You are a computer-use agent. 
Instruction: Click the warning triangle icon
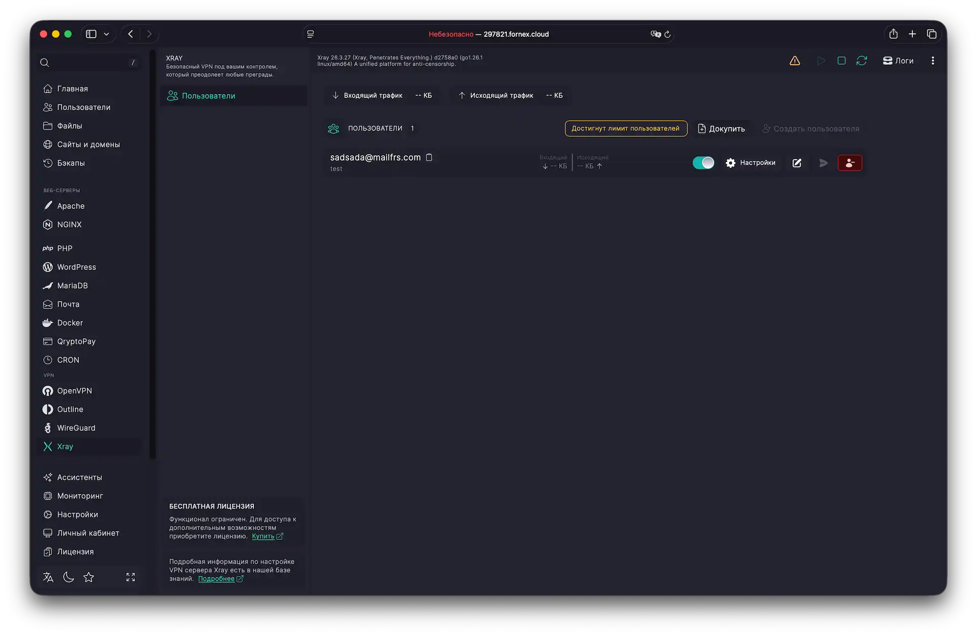794,61
